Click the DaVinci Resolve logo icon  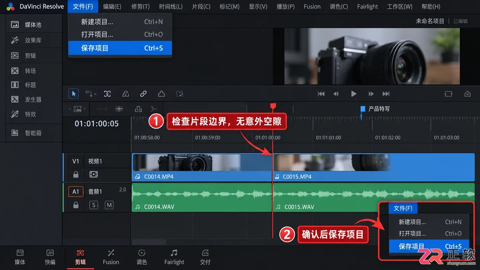pos(11,7)
